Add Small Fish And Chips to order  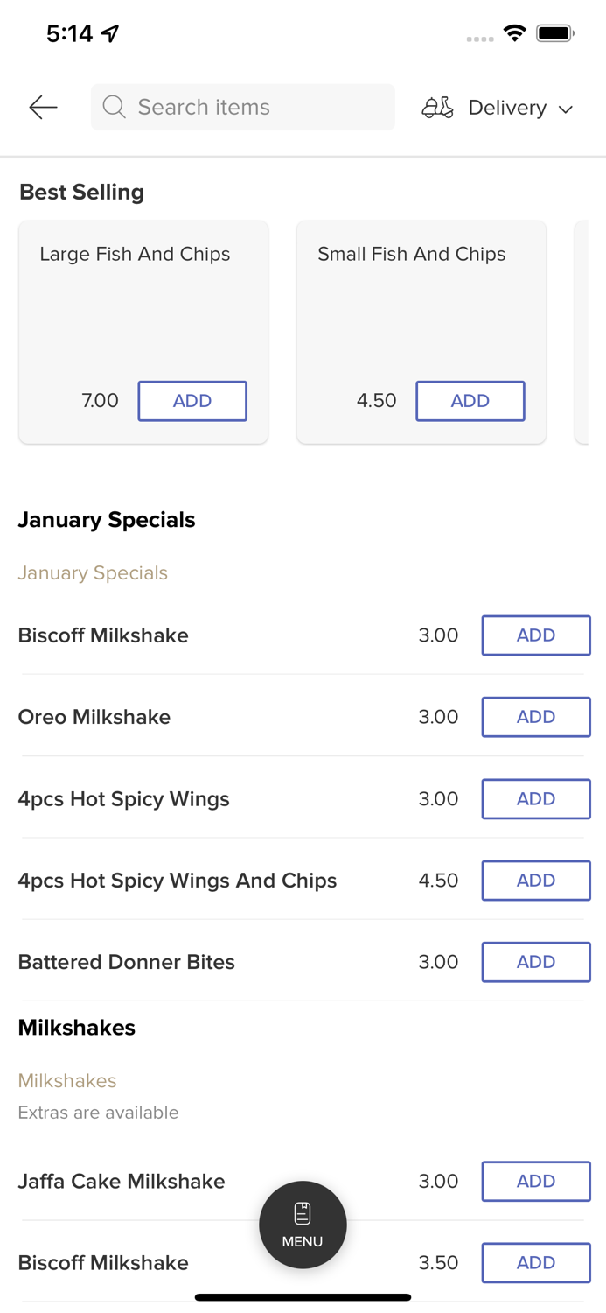point(470,401)
